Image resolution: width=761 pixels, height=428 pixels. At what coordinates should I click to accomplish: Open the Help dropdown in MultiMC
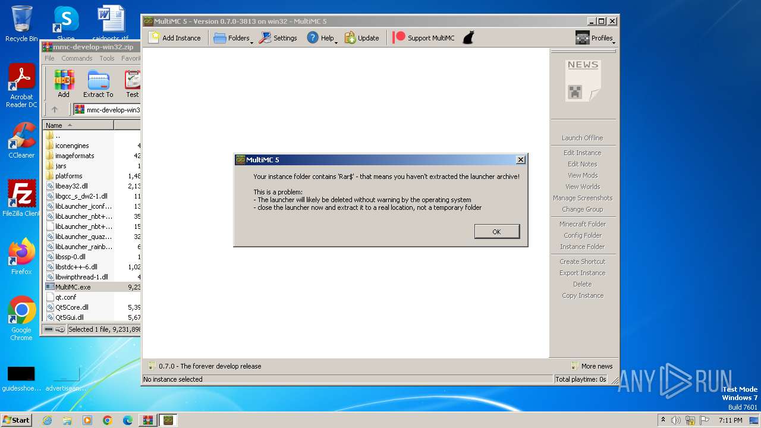click(322, 38)
